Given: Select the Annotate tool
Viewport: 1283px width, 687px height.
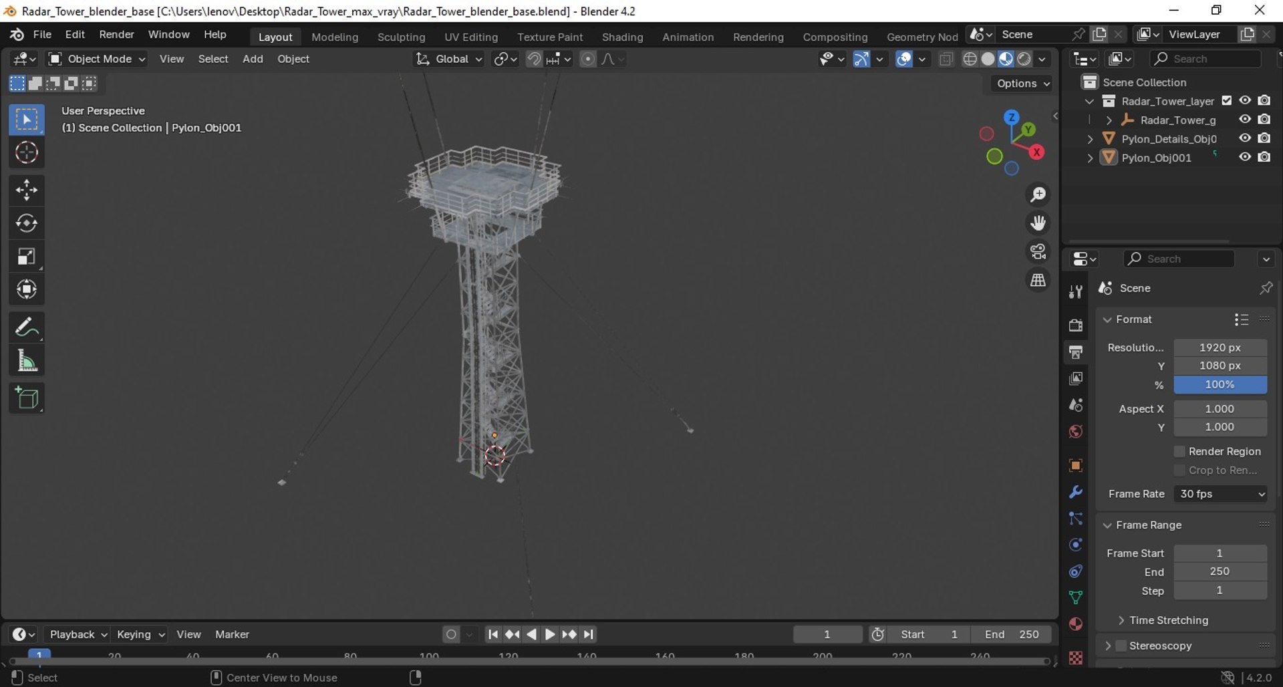Looking at the screenshot, I should pos(27,327).
